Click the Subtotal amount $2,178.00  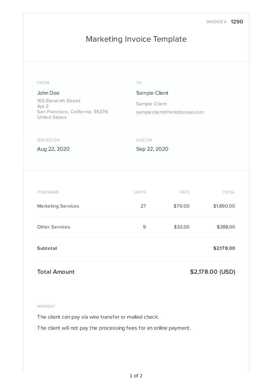point(224,248)
